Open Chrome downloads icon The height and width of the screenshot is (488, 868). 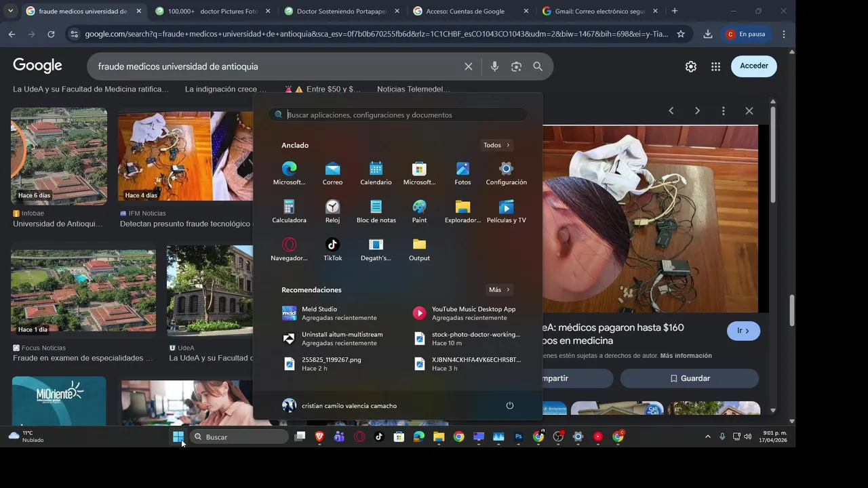tap(708, 34)
